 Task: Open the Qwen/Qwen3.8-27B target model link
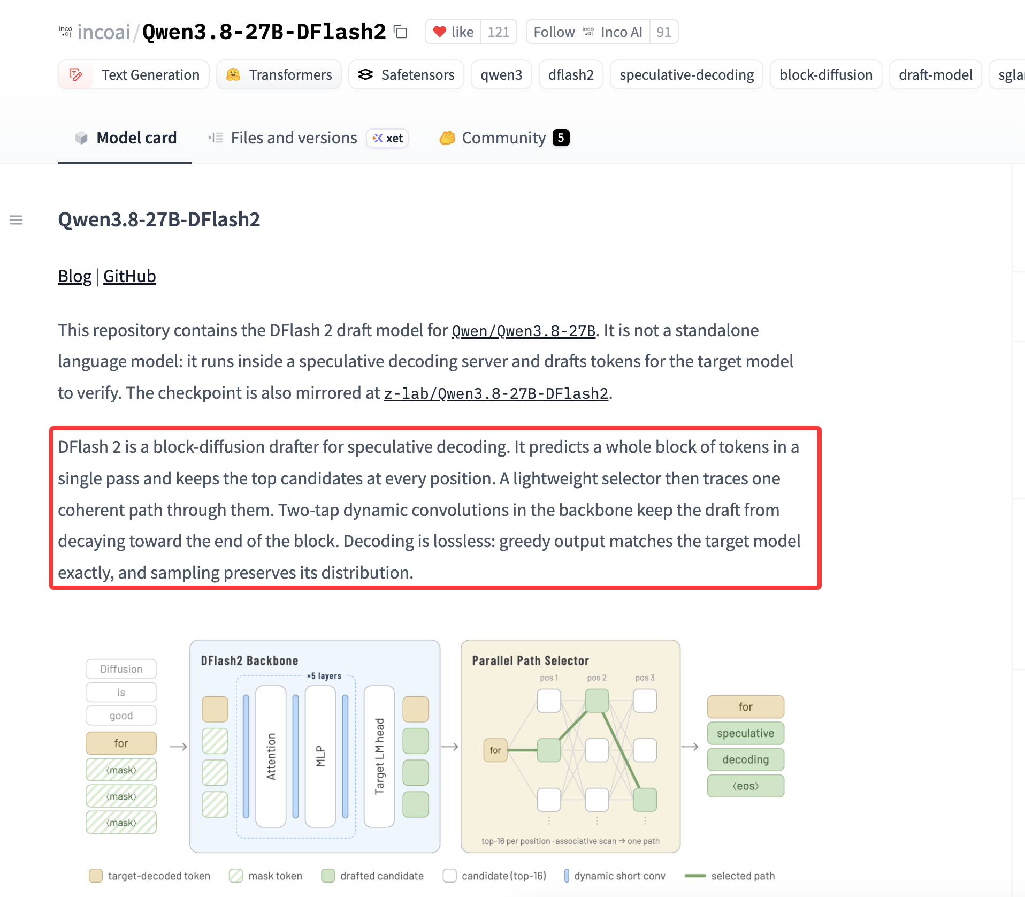[x=524, y=331]
